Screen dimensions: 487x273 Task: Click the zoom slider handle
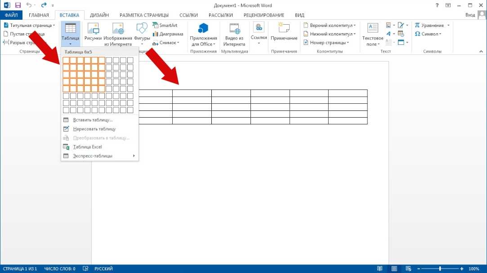click(440, 269)
